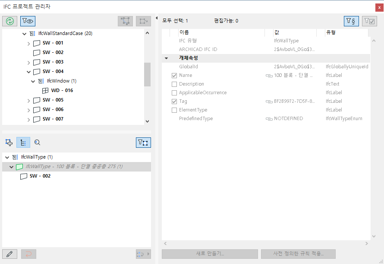Expand the SW - 007 tree node
The width and height of the screenshot is (384, 264).
[x=28, y=120]
